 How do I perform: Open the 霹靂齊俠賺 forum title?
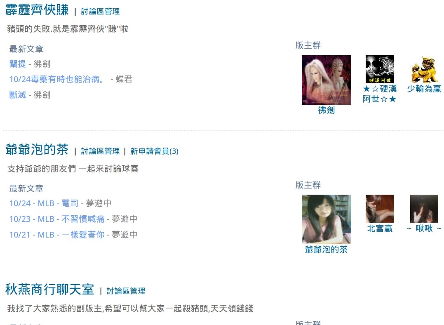[37, 10]
